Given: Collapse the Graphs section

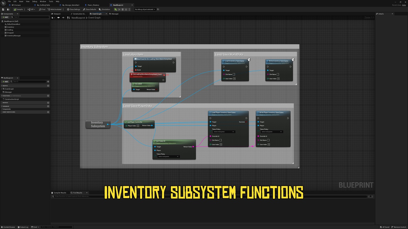Looking at the screenshot, I should coord(2,86).
